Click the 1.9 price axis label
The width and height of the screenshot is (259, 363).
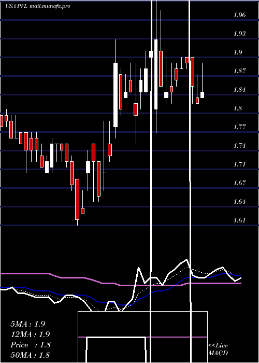[238, 52]
